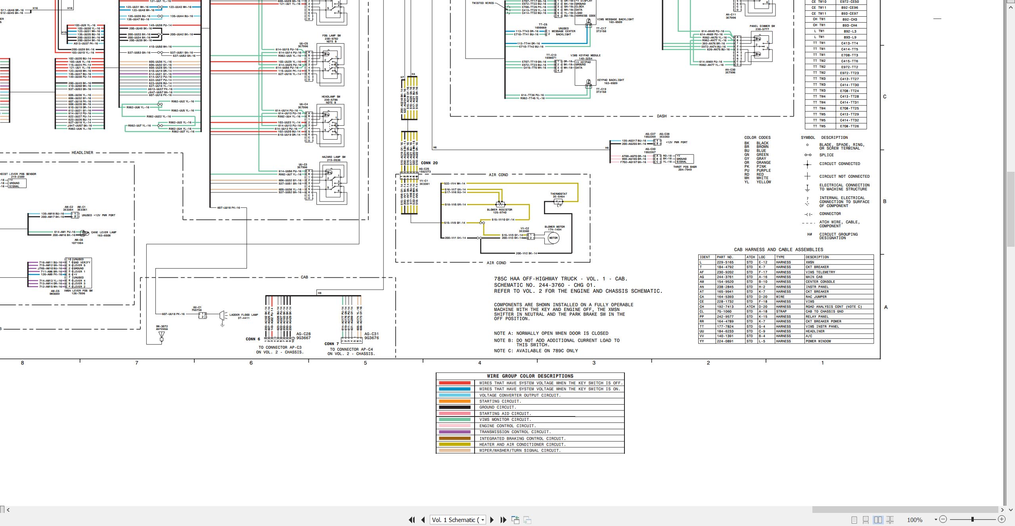The height and width of the screenshot is (526, 1015).
Task: Go to the next page
Action: tap(492, 520)
